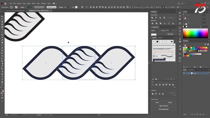Viewport: 210px width, 118px height.
Task: Click Make Clipping Mask button
Action: point(164,109)
